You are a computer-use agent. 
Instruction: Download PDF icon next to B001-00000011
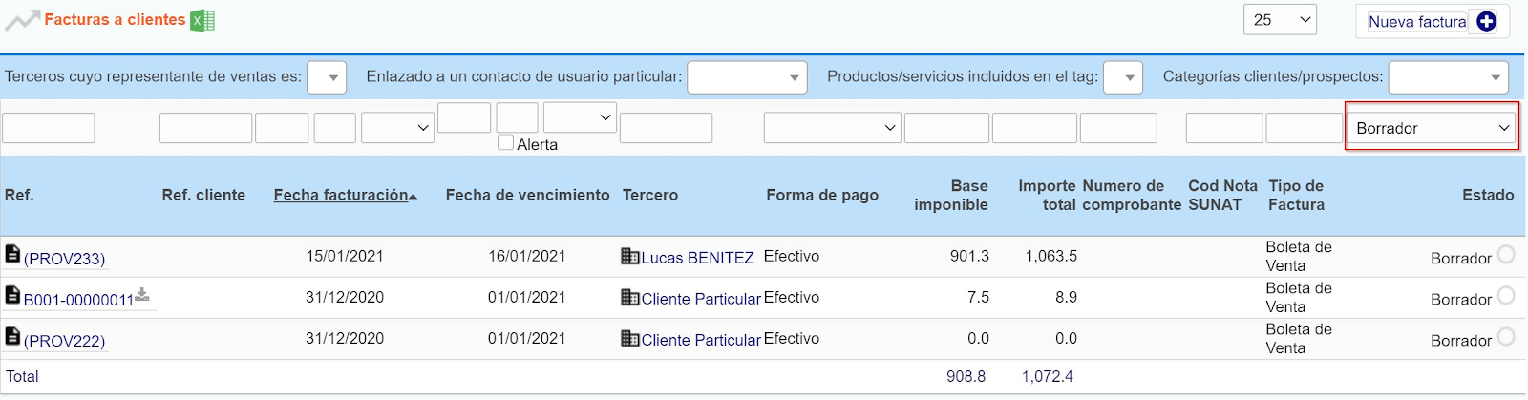[142, 295]
